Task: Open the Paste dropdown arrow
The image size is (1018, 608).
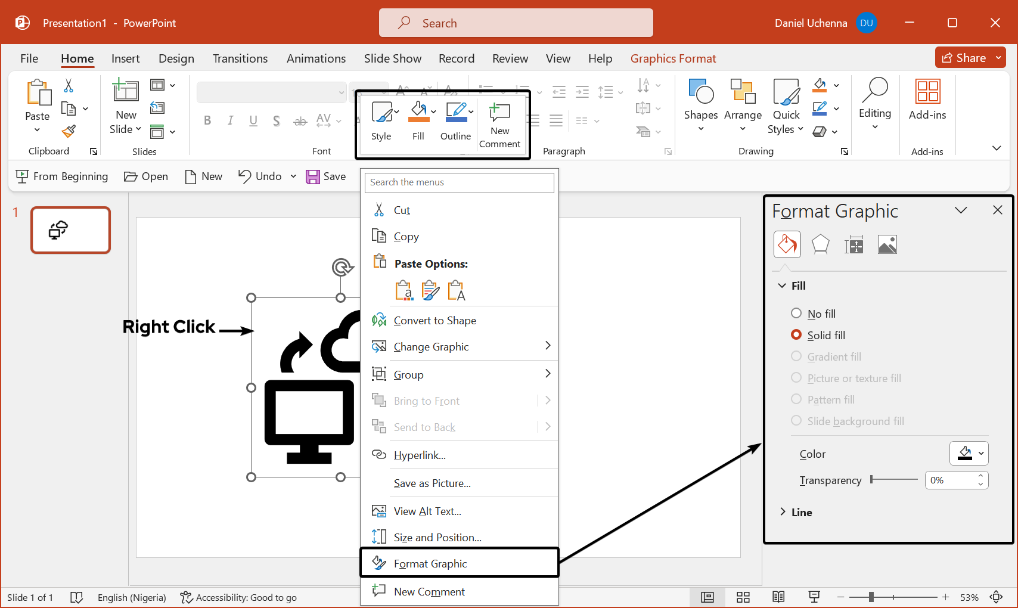Action: [x=37, y=130]
